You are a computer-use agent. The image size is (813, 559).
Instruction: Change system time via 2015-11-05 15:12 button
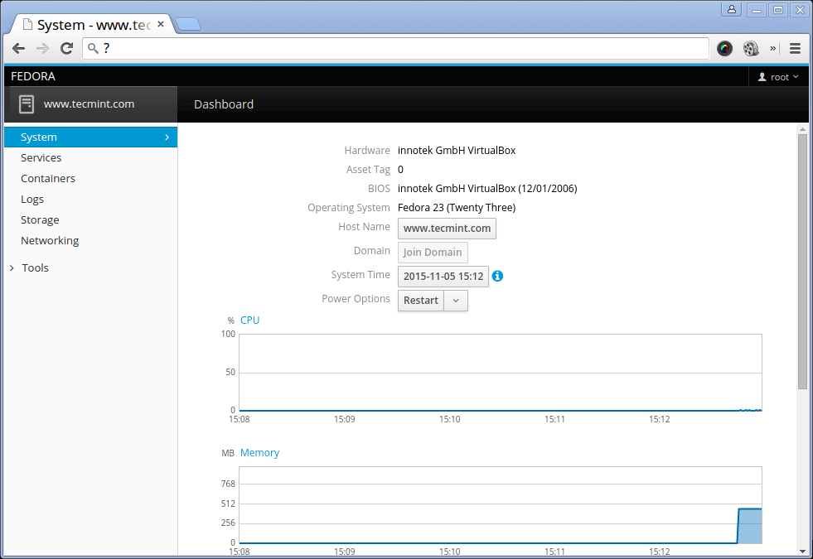click(443, 277)
